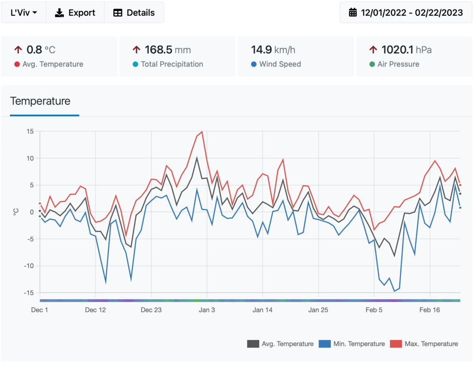The height and width of the screenshot is (367, 474).
Task: Click the up arrow on air pressure card
Action: tap(374, 49)
